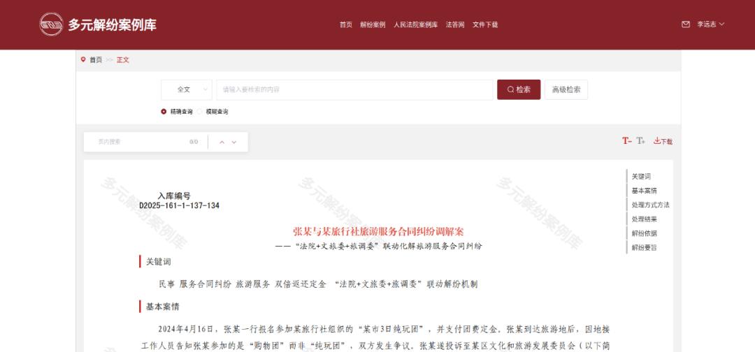
Task: Decrease font size with T- icon
Action: coord(626,141)
